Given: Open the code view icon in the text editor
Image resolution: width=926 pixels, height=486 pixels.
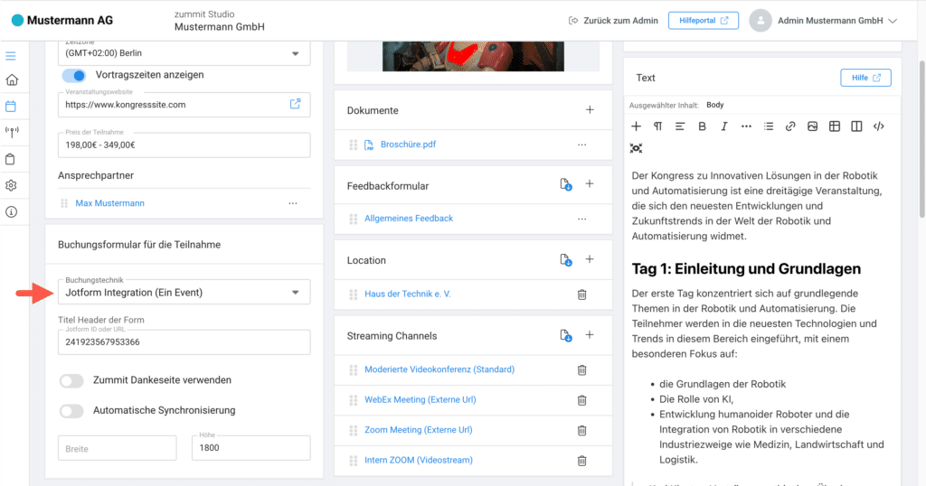Looking at the screenshot, I should click(878, 126).
